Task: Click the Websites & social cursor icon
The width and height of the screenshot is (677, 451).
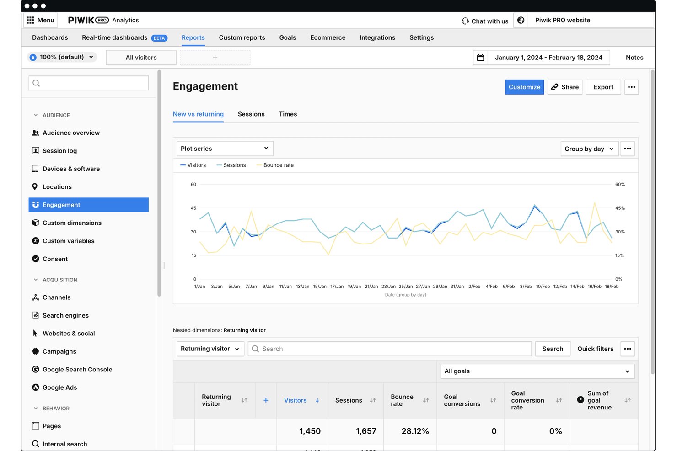Action: point(35,333)
